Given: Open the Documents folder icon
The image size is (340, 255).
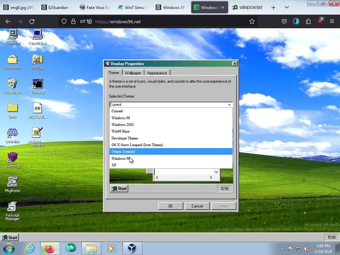Looking at the screenshot, I should click(13, 62).
